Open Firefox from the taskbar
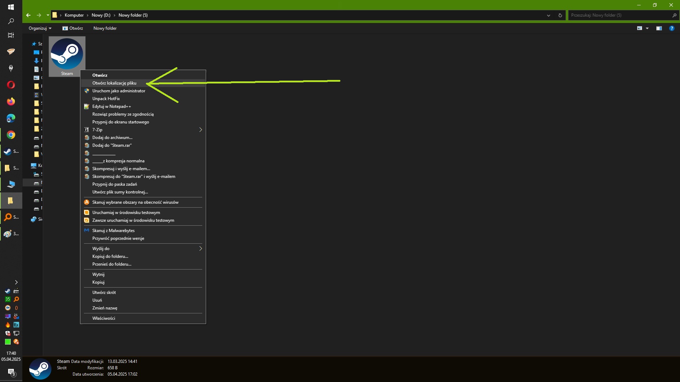This screenshot has width=680, height=382. (x=11, y=102)
